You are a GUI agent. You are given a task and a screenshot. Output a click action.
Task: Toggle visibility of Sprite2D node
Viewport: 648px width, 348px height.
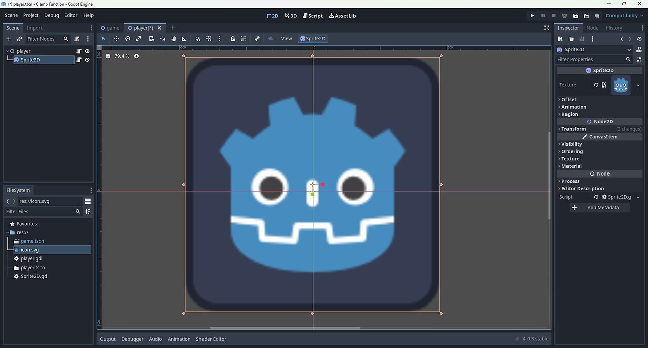pyautogui.click(x=87, y=60)
